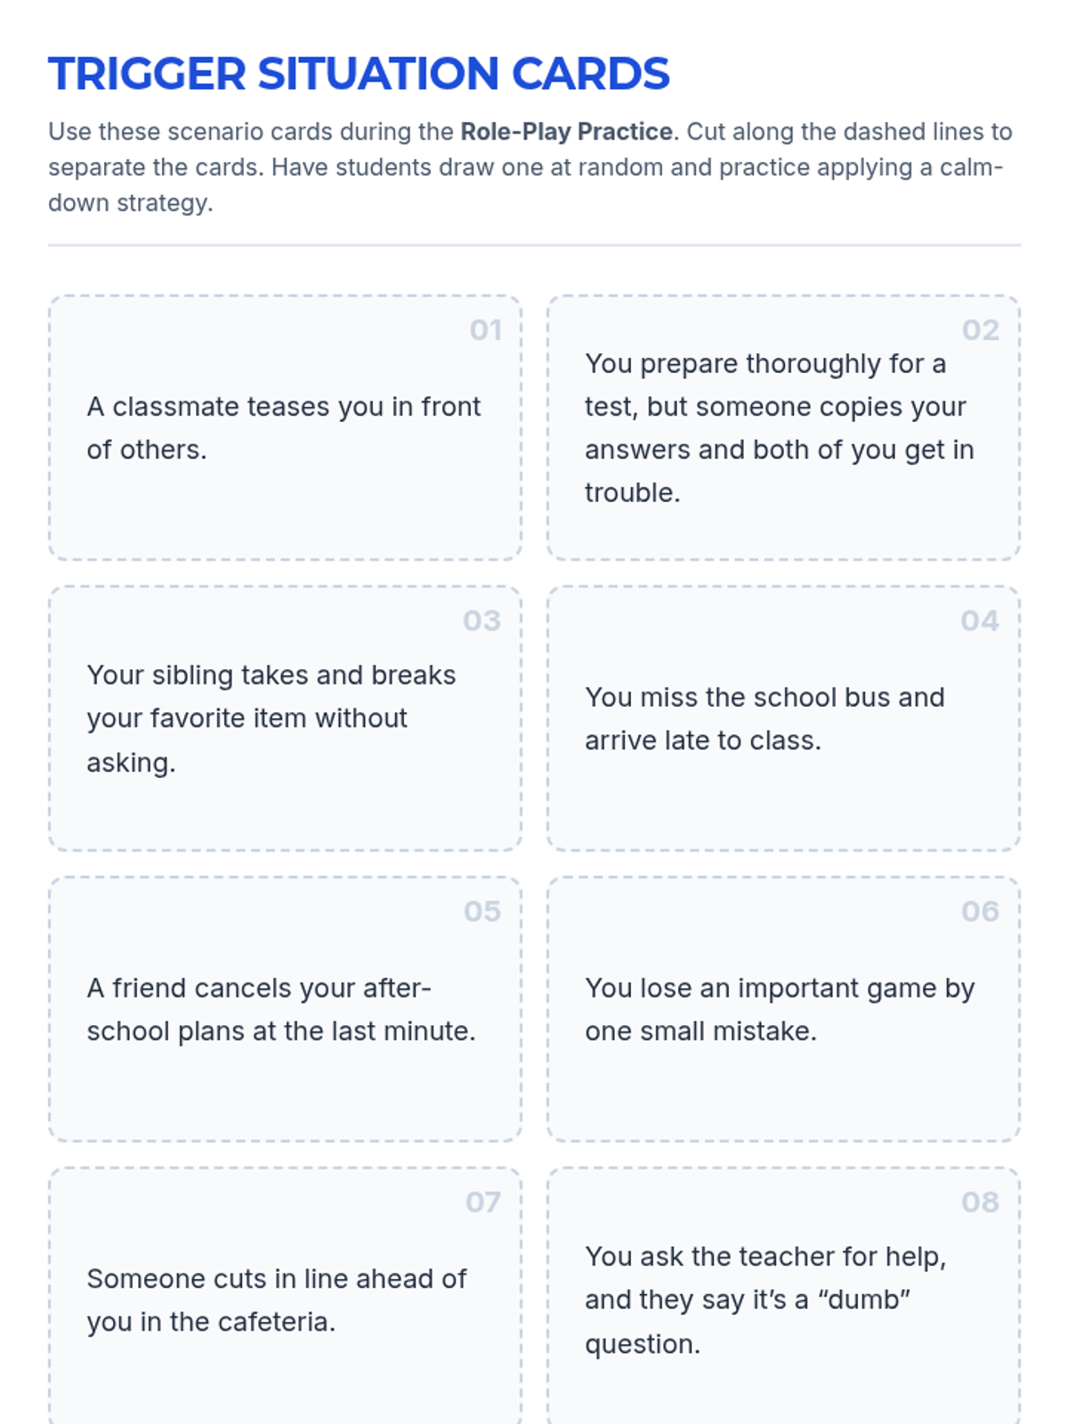
Task: Select the "dumb" question card text
Action: (x=765, y=1300)
